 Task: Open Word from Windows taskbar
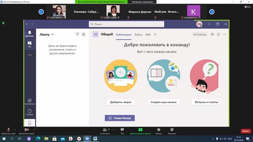click(x=95, y=138)
